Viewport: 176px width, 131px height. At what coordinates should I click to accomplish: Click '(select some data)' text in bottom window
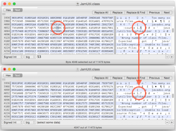(x=49, y=122)
